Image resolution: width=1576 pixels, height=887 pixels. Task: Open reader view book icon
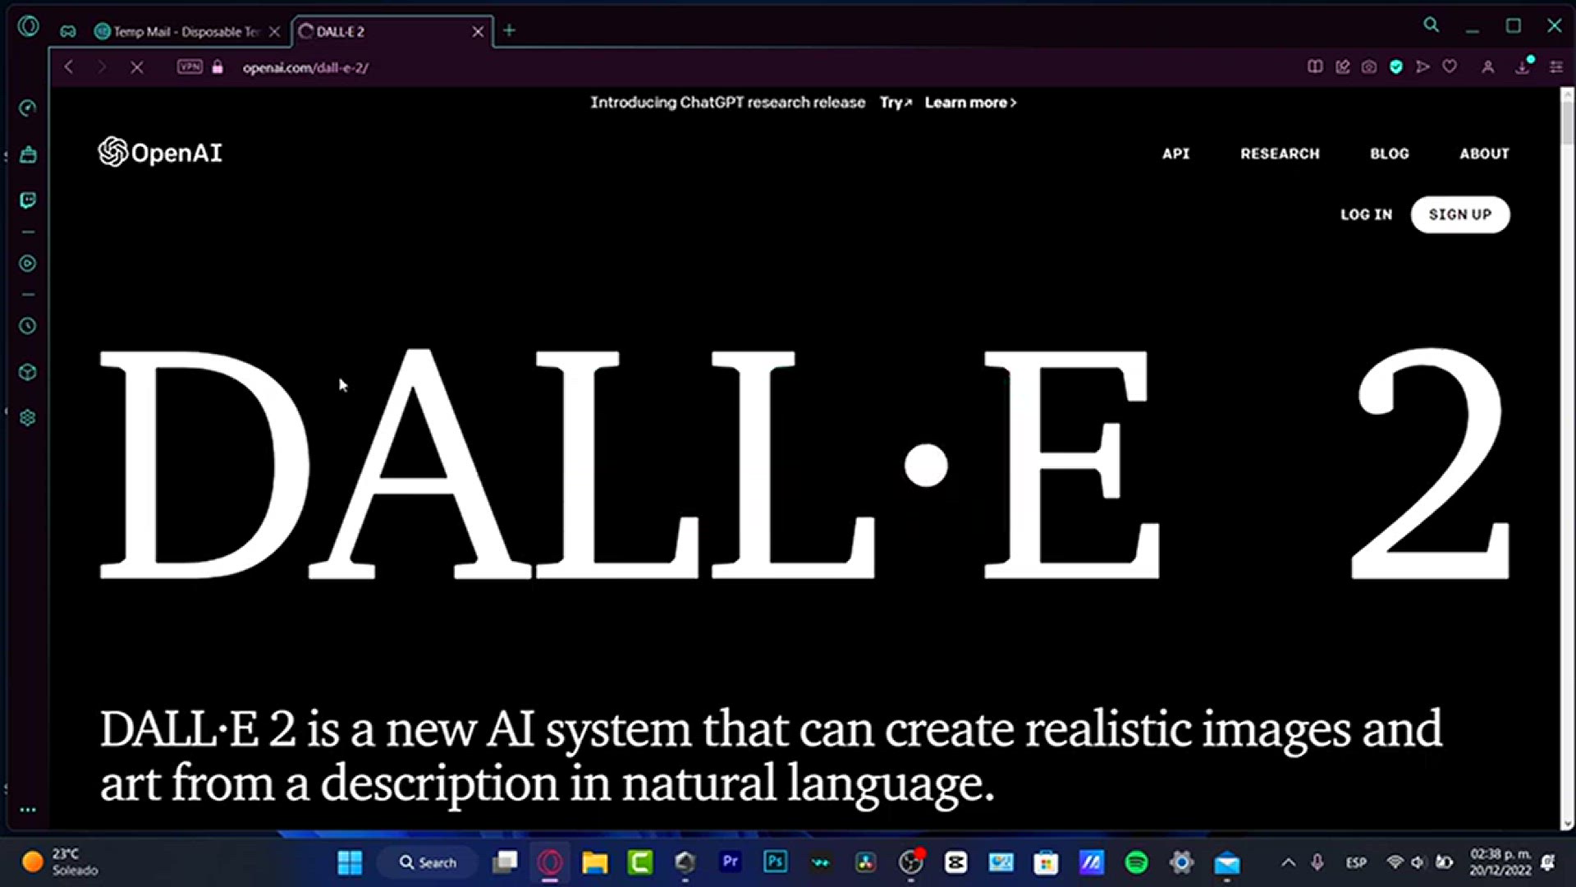pyautogui.click(x=1315, y=67)
